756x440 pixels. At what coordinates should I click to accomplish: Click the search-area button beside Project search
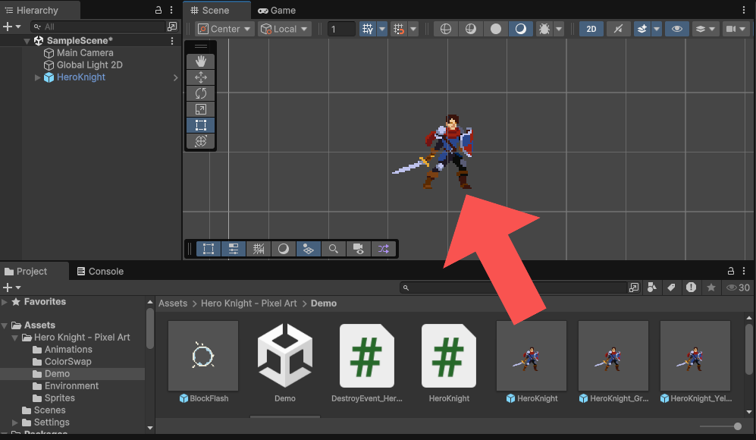point(634,288)
